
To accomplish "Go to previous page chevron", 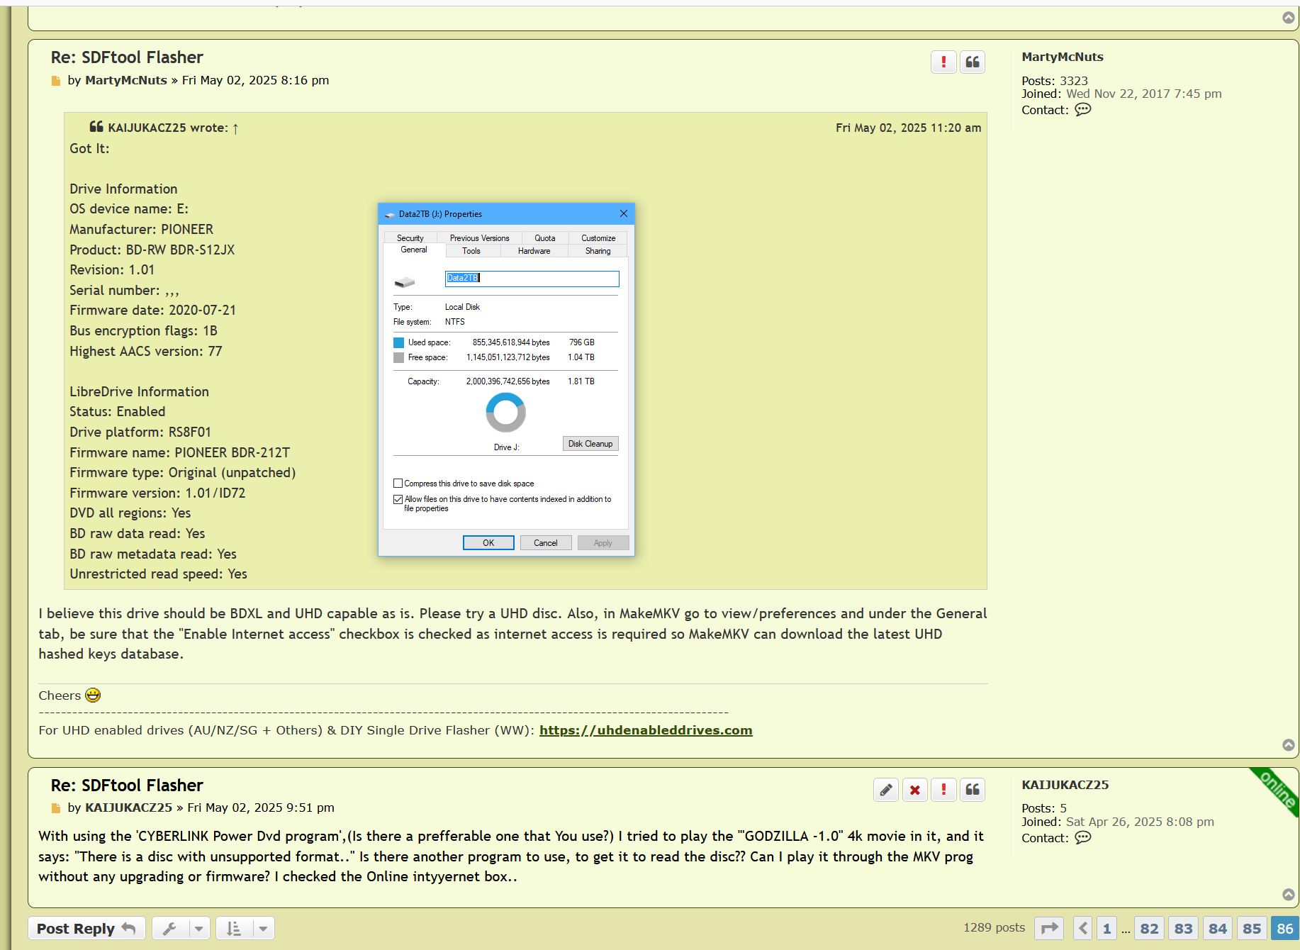I will tap(1082, 928).
